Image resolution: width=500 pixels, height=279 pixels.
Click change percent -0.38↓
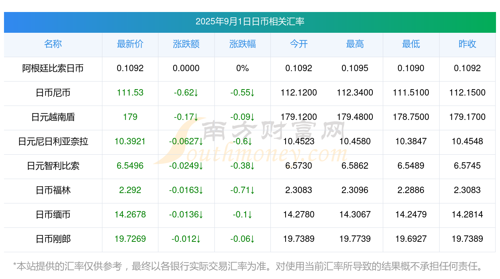(242, 166)
